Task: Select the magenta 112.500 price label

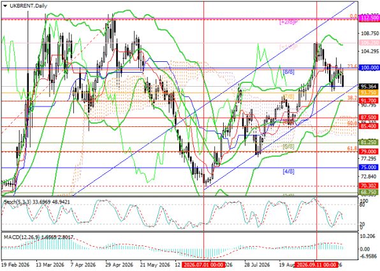Action: click(x=369, y=18)
